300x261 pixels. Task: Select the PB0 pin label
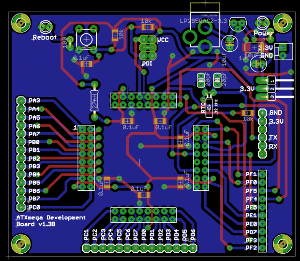(34, 142)
